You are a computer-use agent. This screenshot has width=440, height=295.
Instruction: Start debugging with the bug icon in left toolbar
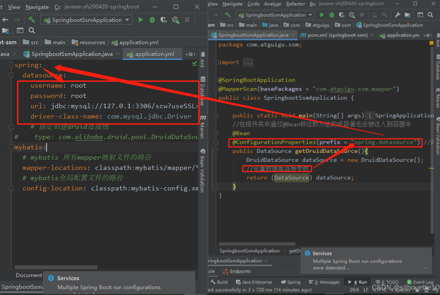(152, 20)
